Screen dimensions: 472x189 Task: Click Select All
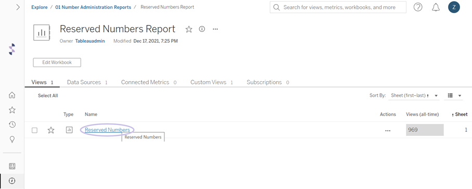click(x=48, y=96)
